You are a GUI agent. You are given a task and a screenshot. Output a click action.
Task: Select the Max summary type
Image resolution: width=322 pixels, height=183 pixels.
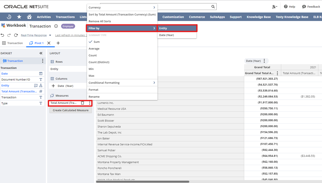pyautogui.click(x=122, y=76)
